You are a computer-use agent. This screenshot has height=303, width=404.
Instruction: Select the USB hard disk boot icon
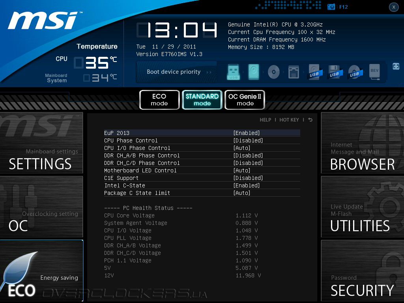[314, 72]
